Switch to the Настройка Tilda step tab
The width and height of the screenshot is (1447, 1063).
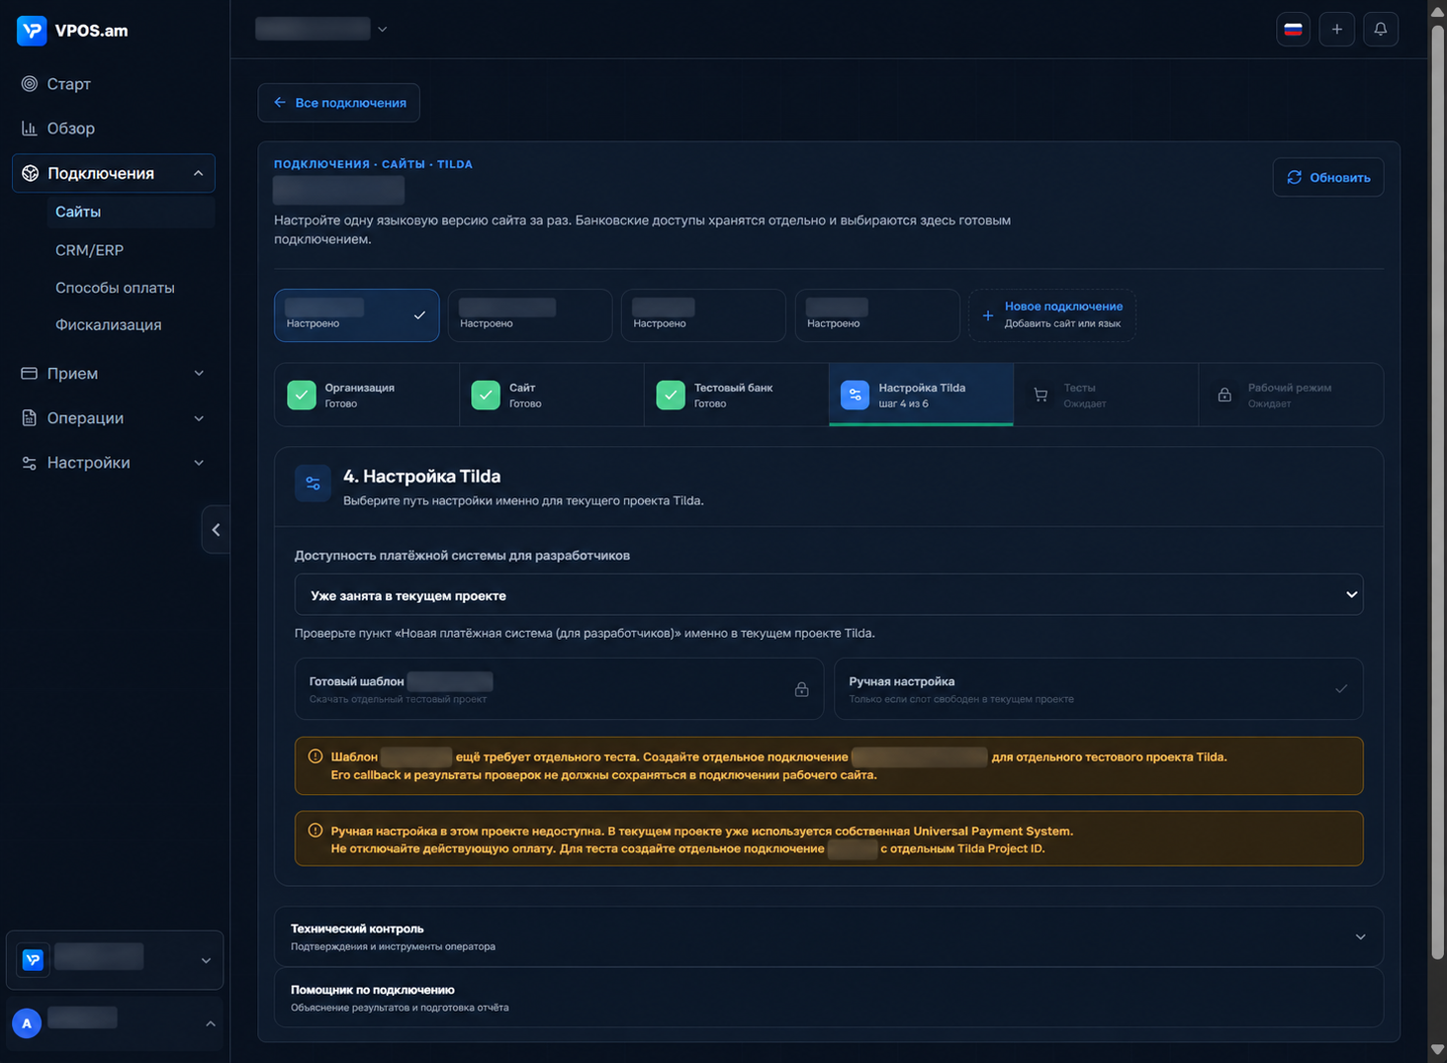[x=921, y=395]
